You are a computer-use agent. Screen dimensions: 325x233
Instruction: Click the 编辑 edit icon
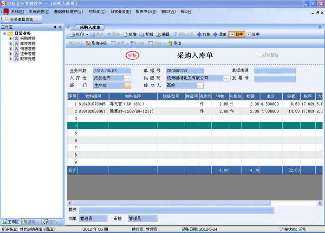[x=159, y=35]
